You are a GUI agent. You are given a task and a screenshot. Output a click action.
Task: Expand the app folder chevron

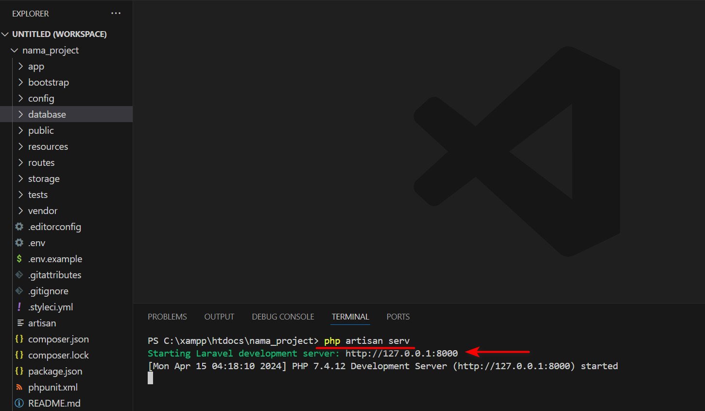(20, 66)
